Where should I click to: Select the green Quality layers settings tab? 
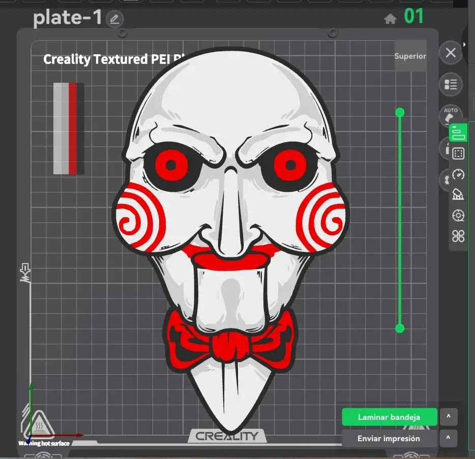[458, 133]
